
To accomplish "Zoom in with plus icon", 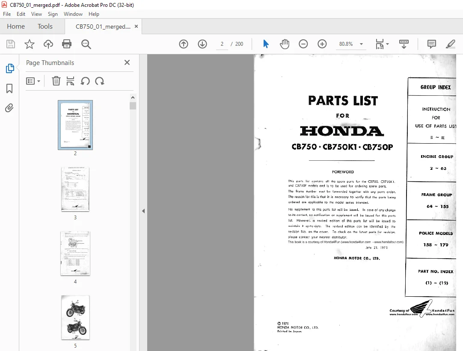I will (322, 44).
